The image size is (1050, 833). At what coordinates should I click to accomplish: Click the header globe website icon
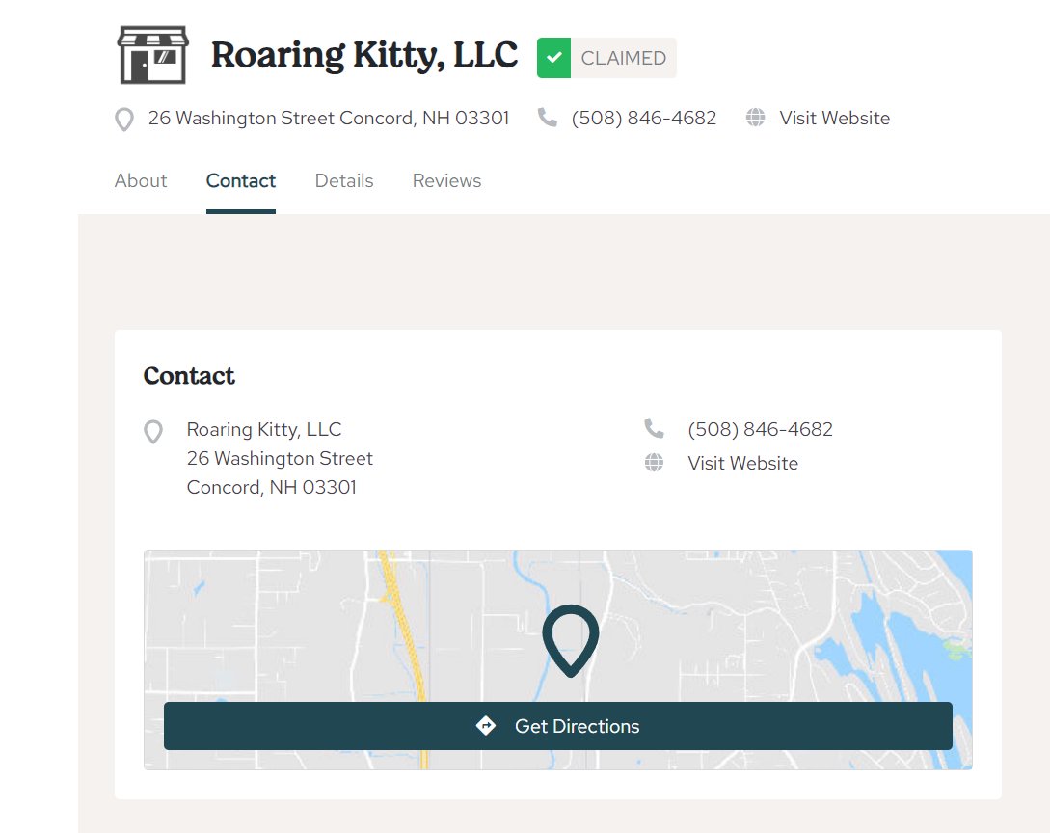pyautogui.click(x=756, y=118)
